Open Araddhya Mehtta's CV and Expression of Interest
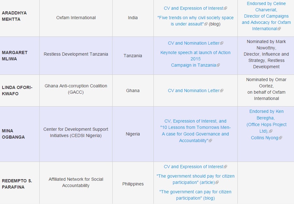Screen dimensions: 294x204 point(193,8)
